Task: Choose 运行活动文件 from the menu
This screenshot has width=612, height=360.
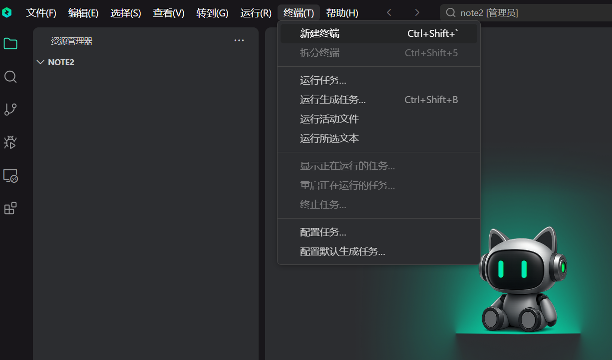Action: pos(379,119)
